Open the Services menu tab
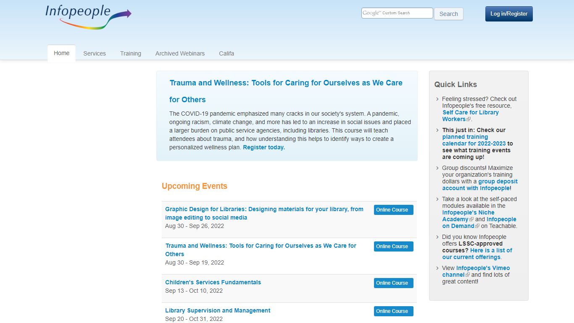 (95, 53)
